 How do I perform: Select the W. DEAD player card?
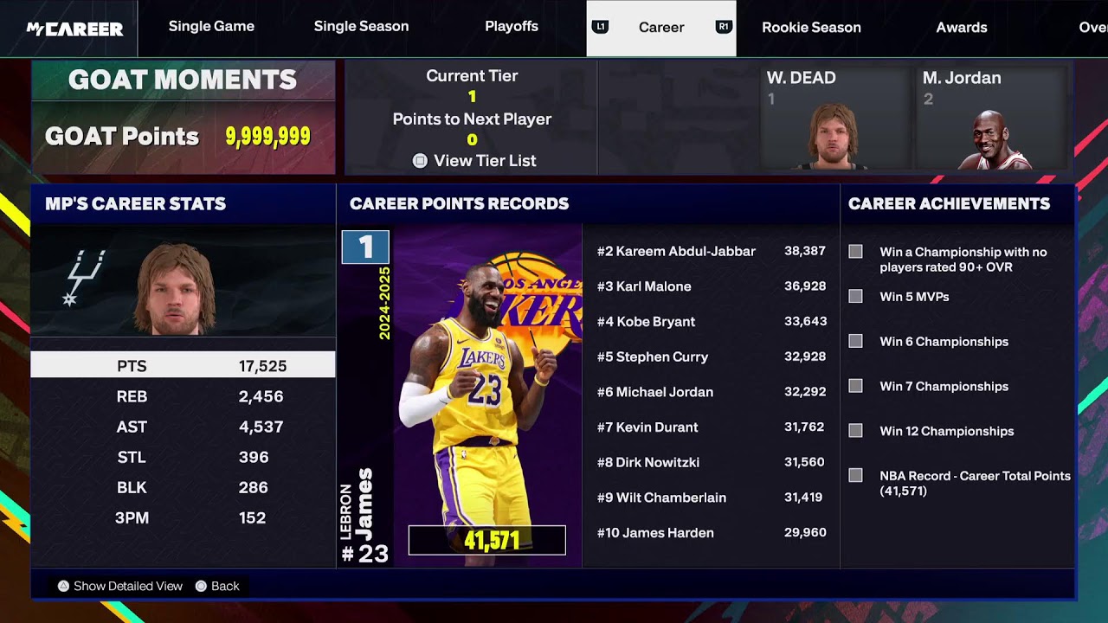[x=836, y=117]
